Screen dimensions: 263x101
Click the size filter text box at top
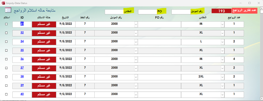point(114,12)
